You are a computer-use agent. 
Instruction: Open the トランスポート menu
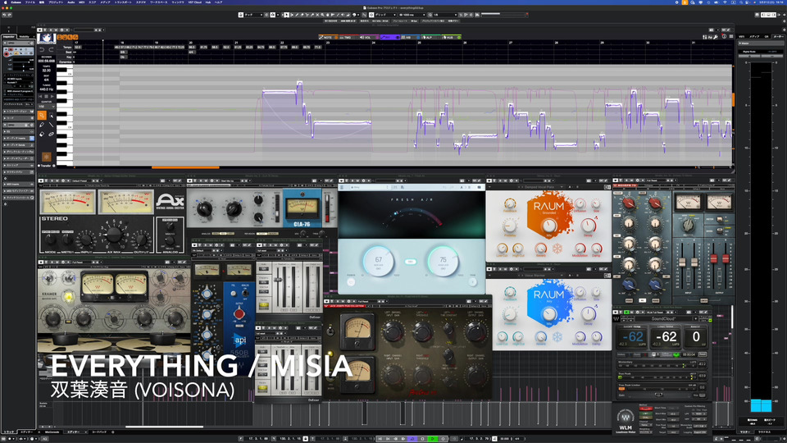(123, 2)
